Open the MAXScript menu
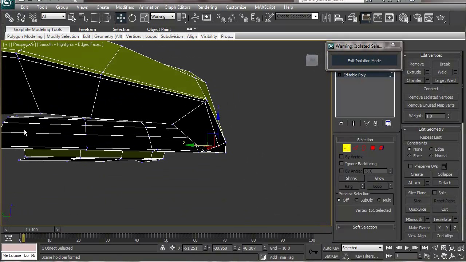 [x=265, y=7]
